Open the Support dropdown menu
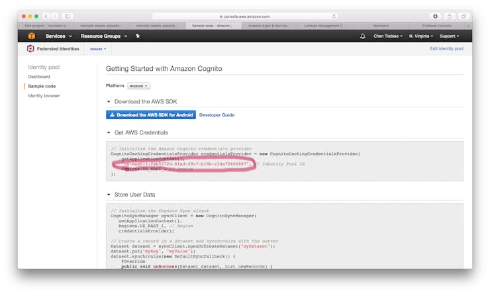The image size is (490, 294). [449, 36]
